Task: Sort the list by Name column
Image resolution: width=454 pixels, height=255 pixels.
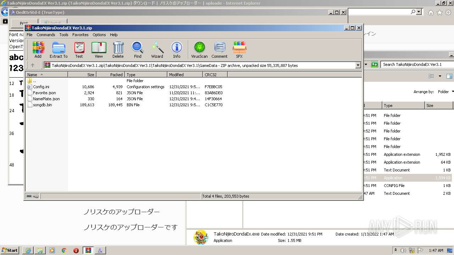Action: pos(46,75)
